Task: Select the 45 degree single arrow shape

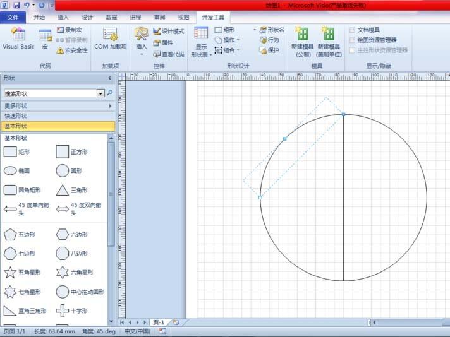Action: [x=27, y=209]
